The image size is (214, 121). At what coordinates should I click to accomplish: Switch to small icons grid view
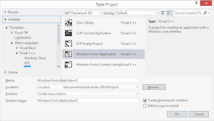tap(163, 13)
